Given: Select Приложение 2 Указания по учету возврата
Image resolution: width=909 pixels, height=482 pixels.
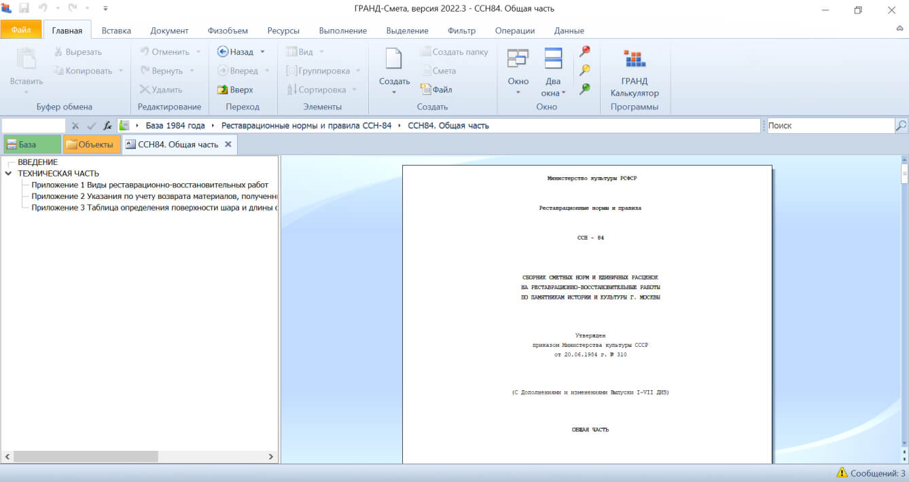Looking at the screenshot, I should [154, 196].
